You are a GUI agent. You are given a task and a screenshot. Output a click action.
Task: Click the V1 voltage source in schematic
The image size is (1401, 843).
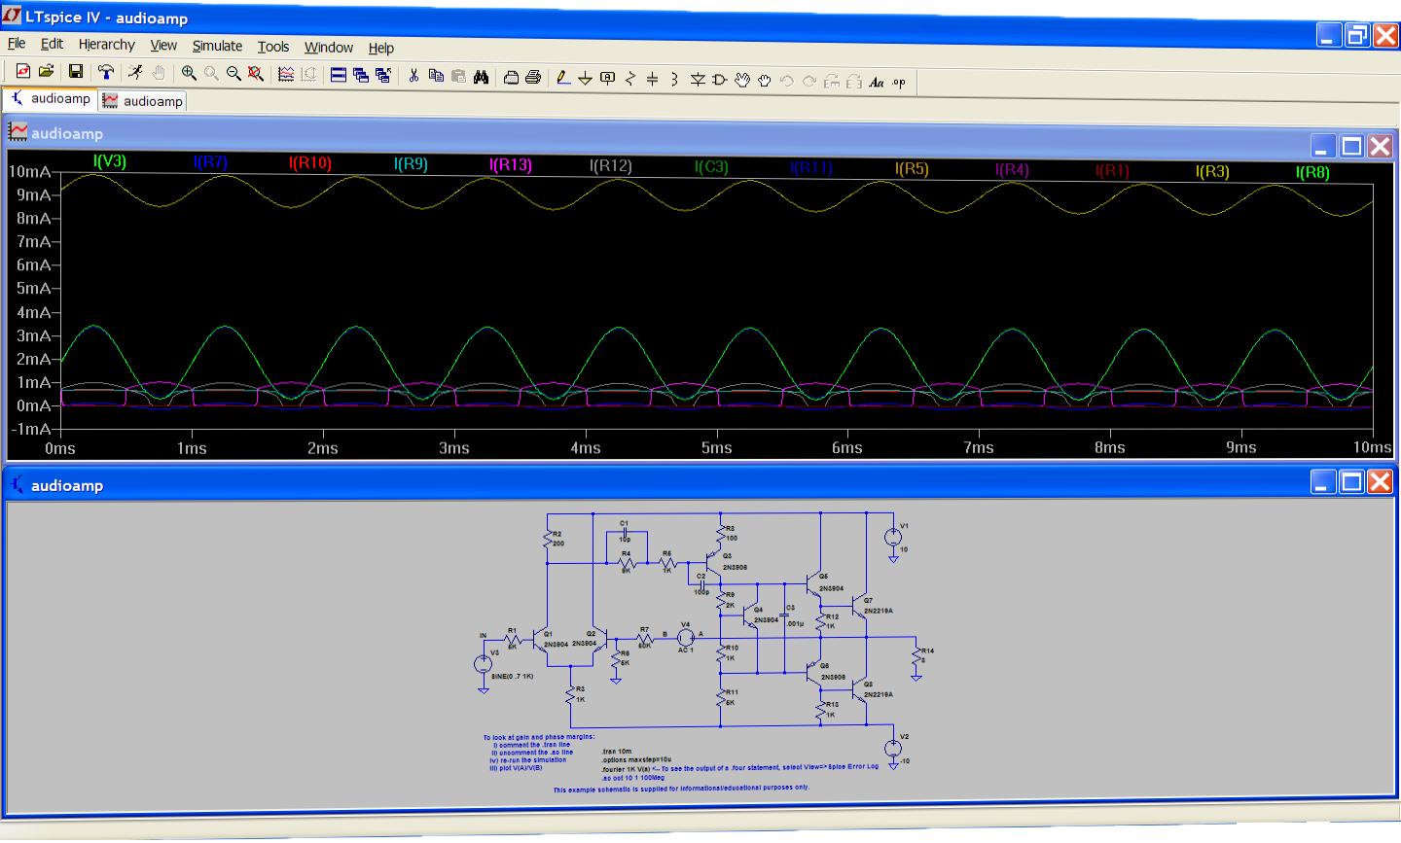click(893, 538)
